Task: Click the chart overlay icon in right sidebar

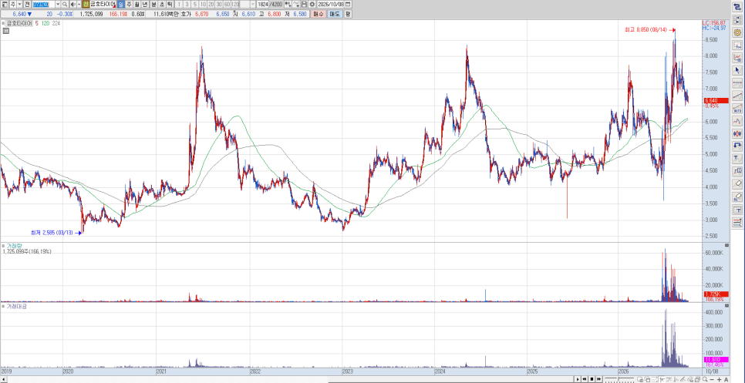Action: pos(737,58)
